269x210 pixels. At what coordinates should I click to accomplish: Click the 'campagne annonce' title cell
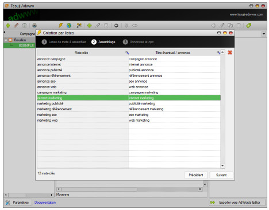174,59
